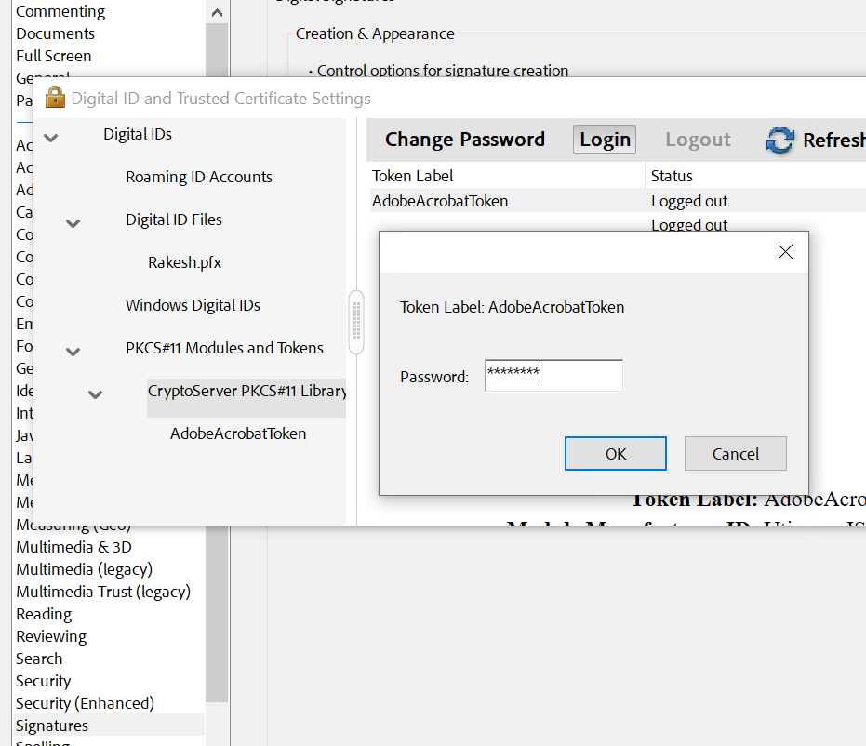Select PKCS#11 Modules and Tokens item
The image size is (866, 746).
224,348
